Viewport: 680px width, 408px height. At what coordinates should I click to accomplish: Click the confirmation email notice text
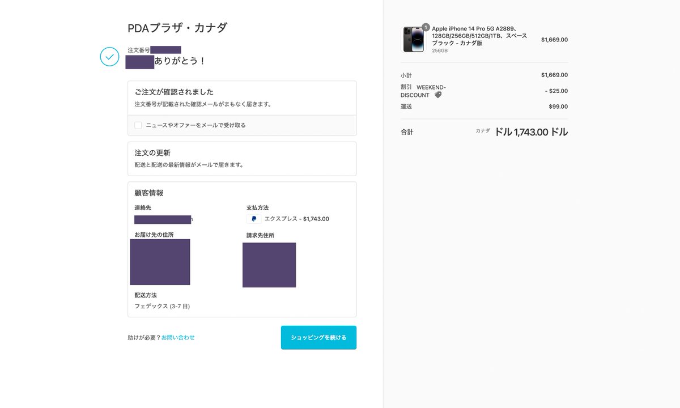click(203, 104)
